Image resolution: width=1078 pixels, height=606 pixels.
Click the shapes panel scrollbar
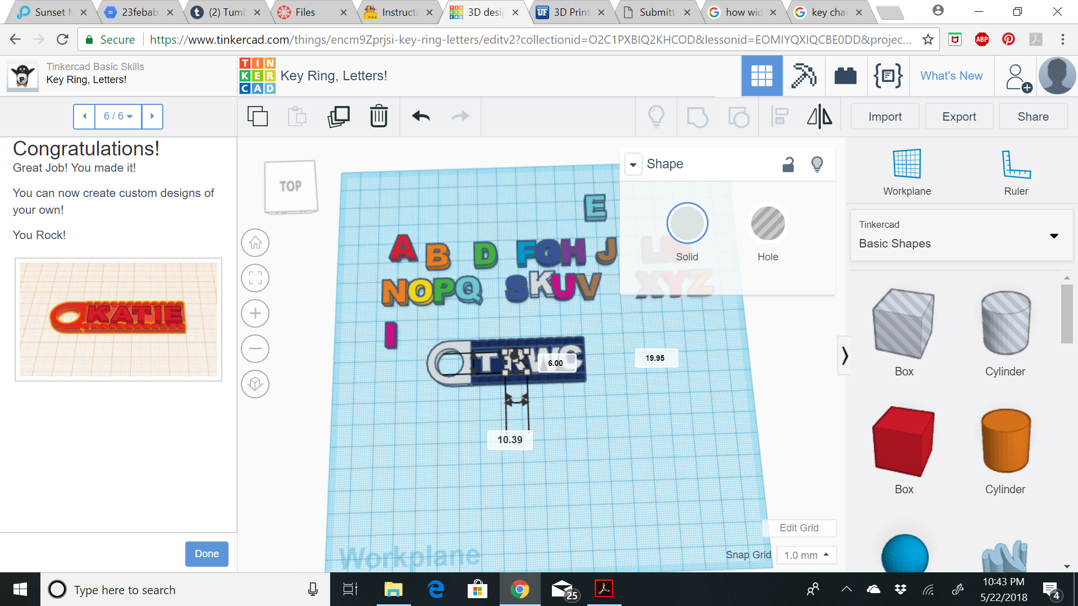tap(1066, 314)
